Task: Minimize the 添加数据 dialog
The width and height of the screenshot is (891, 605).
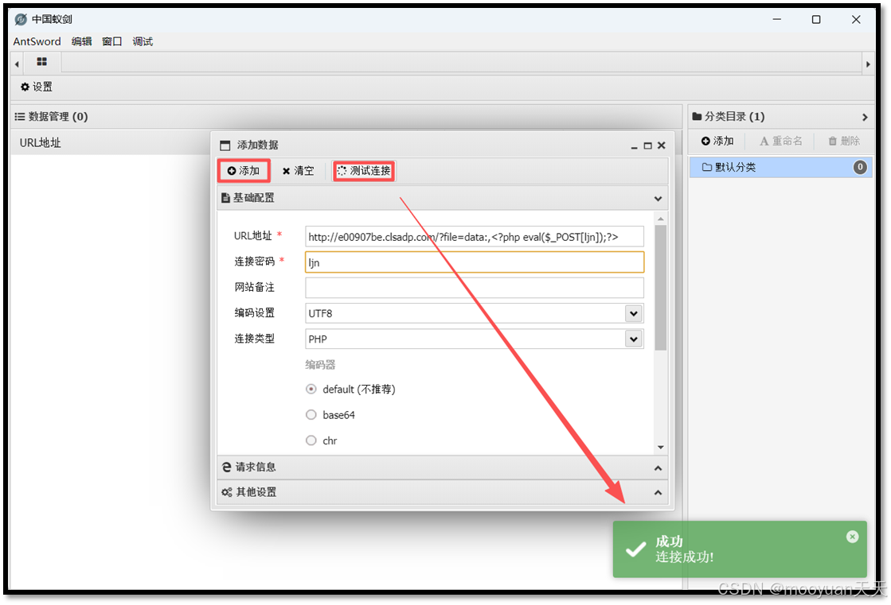Action: pos(634,146)
